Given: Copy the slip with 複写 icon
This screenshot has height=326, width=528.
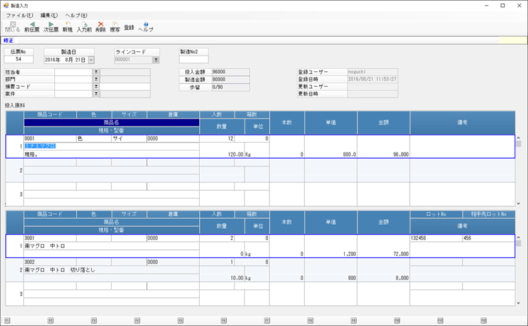Looking at the screenshot, I should (x=115, y=27).
